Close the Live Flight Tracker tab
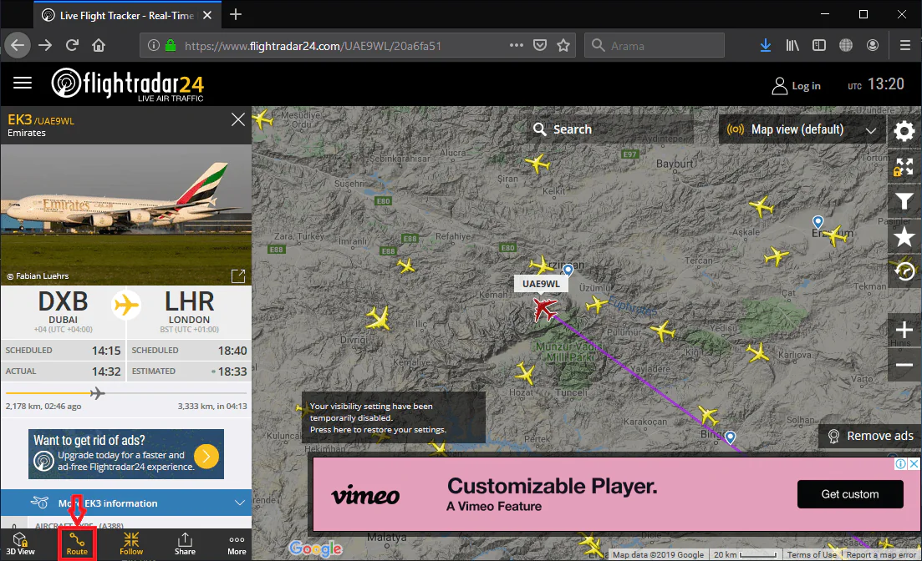Screen dimensions: 922x561 207,15
